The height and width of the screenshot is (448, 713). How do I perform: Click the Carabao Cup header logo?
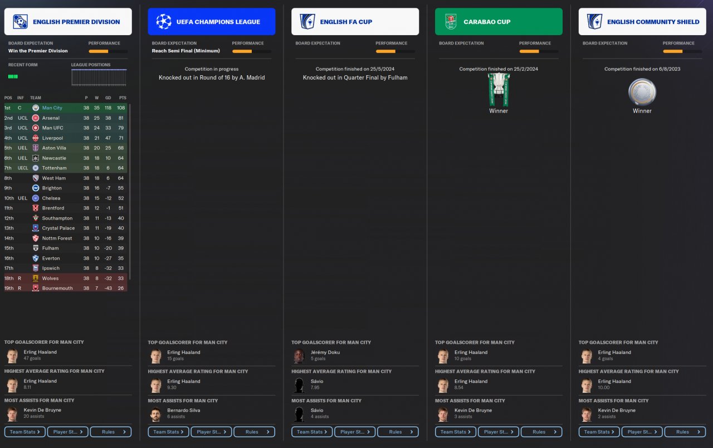(451, 22)
